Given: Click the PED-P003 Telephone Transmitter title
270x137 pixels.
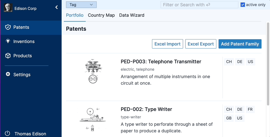Looking at the screenshot, I should tap(161, 62).
